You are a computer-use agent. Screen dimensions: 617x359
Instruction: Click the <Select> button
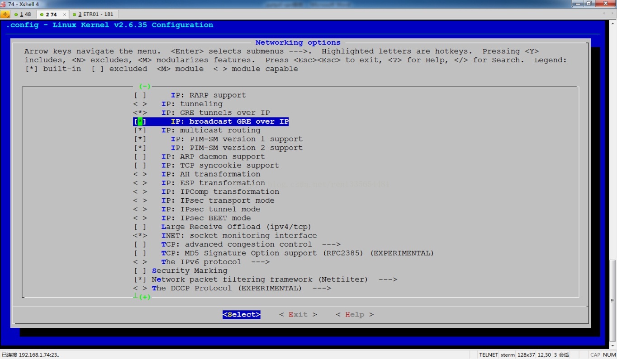point(242,315)
